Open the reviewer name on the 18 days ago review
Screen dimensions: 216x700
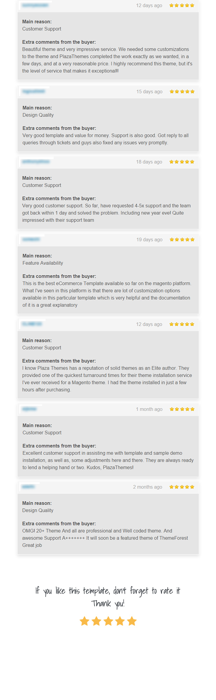click(36, 162)
